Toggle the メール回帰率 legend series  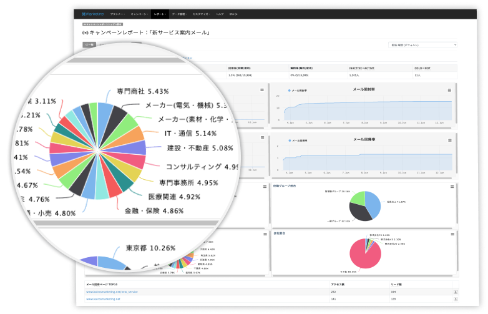click(298, 140)
